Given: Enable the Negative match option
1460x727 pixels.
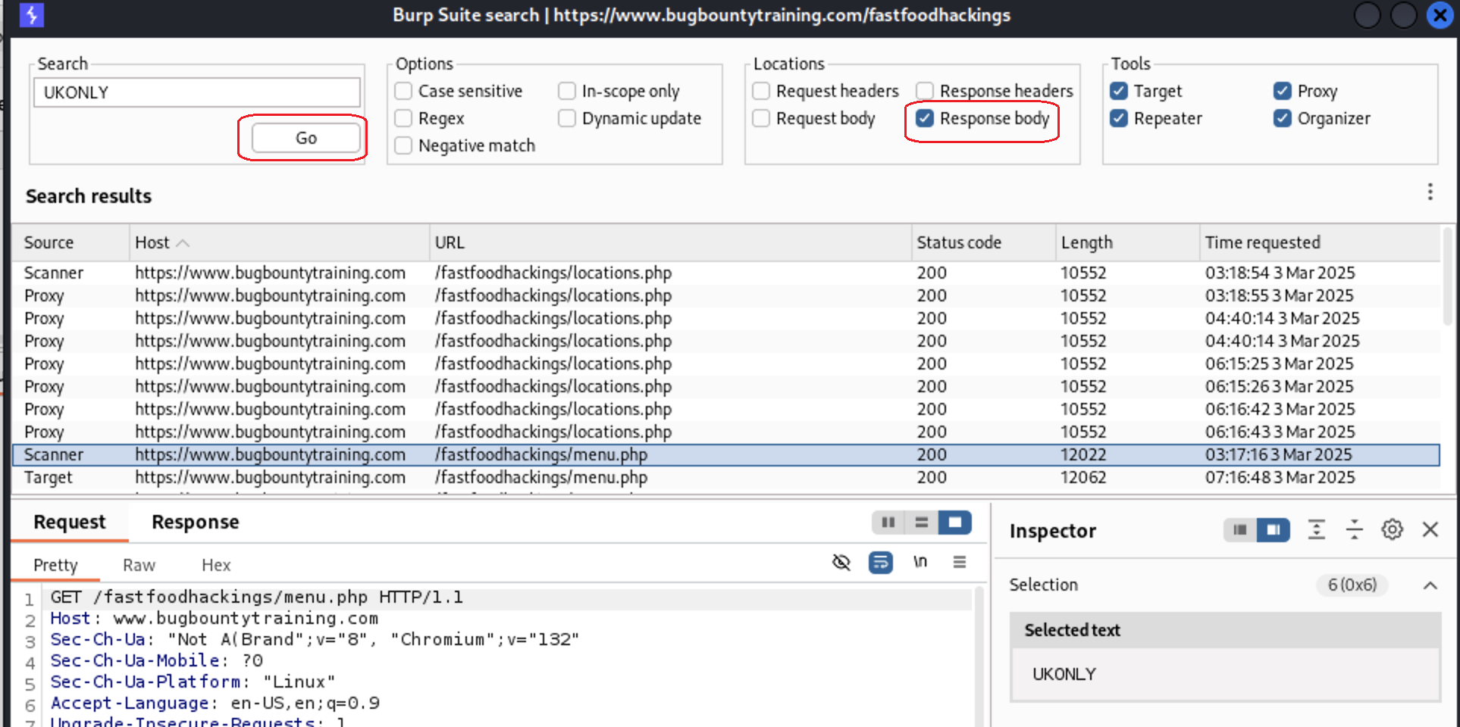Looking at the screenshot, I should point(403,145).
